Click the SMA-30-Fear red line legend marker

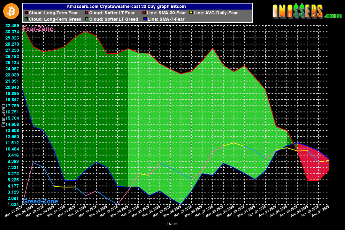pos(144,13)
